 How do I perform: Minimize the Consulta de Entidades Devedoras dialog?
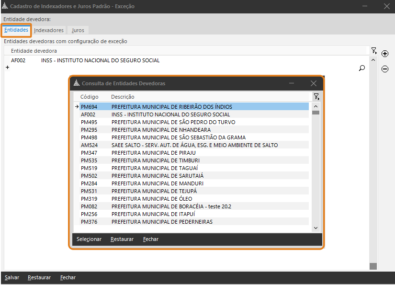[292, 83]
